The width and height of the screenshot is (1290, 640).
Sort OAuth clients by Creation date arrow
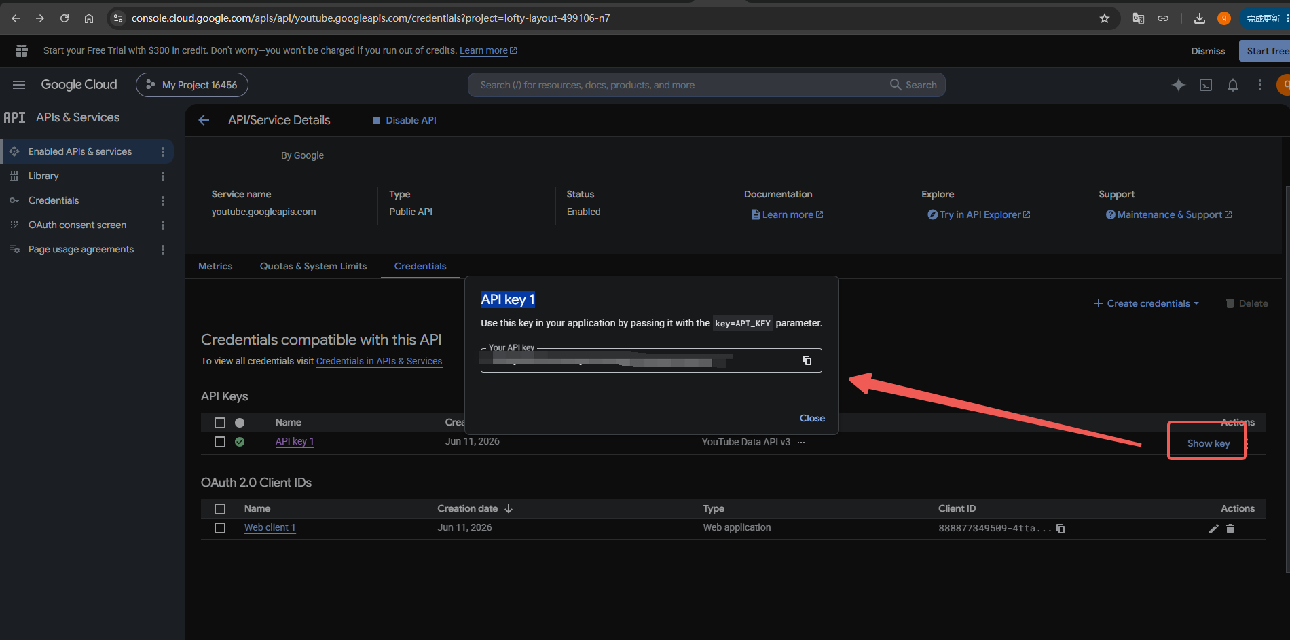[509, 509]
